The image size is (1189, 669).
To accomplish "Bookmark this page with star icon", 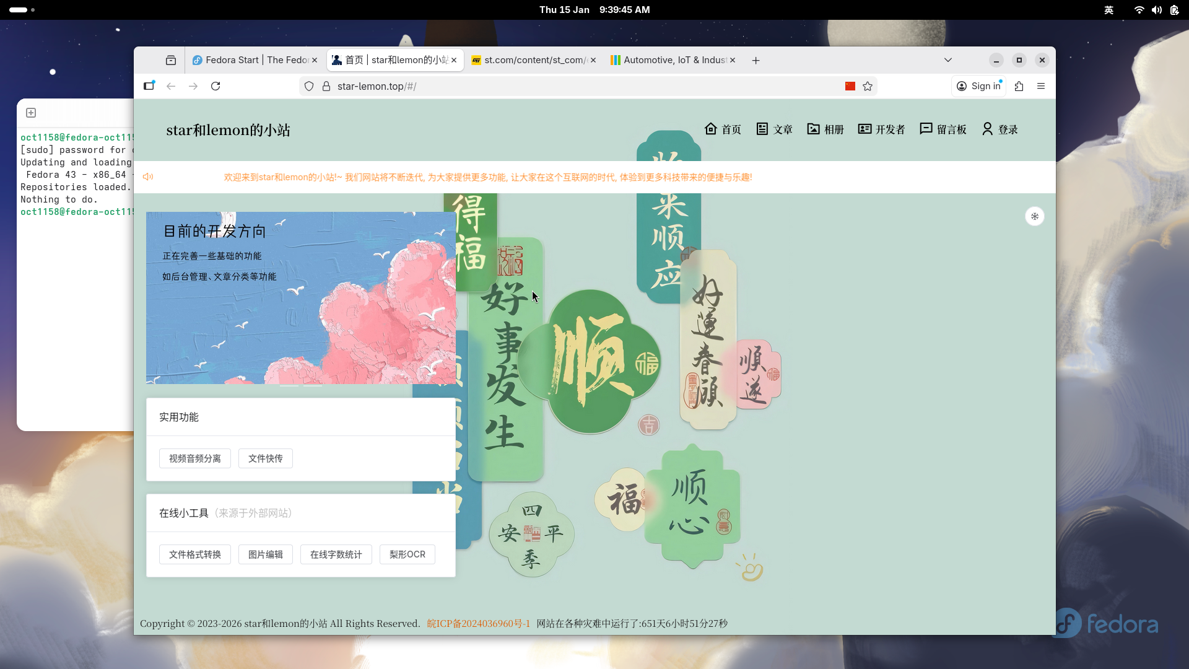I will 868,86.
